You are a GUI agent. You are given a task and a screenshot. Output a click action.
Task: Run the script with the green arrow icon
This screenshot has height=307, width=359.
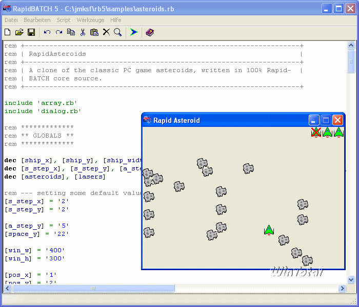(x=134, y=32)
